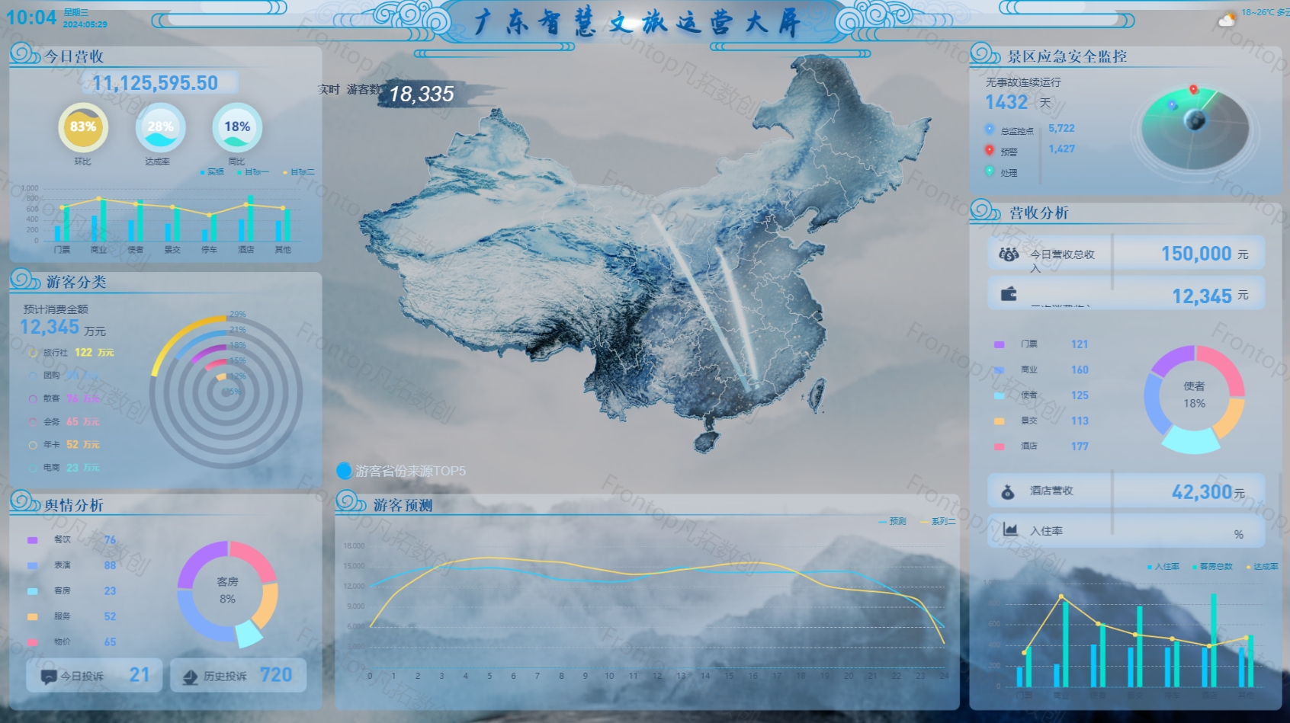Click the pink 酒店 legend swatch in 营收分析
The height and width of the screenshot is (723, 1290).
(999, 446)
